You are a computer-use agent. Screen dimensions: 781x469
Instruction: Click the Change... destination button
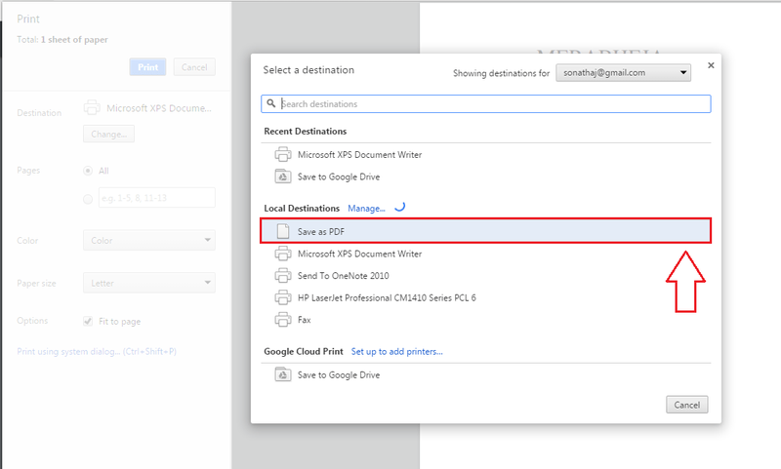(108, 134)
